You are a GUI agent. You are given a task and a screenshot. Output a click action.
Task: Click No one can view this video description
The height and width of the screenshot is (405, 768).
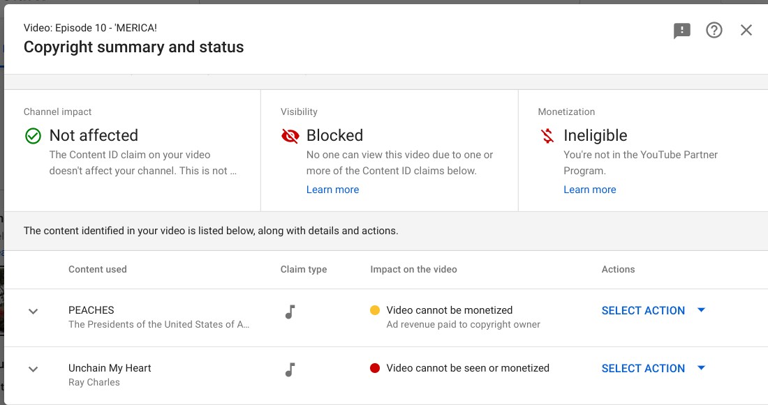399,163
